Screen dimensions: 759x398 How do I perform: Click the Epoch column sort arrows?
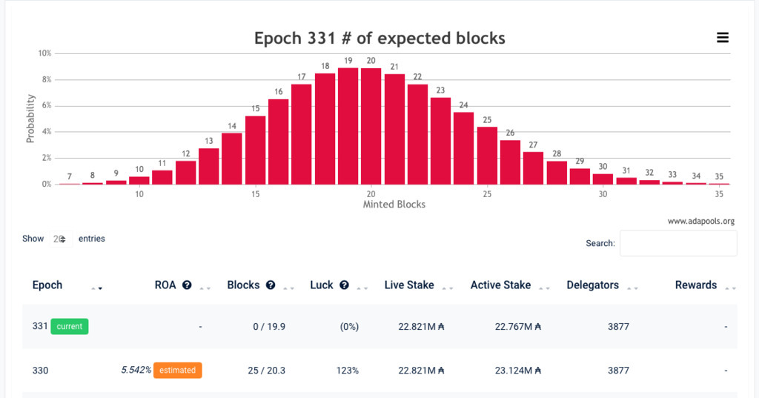[x=97, y=288]
